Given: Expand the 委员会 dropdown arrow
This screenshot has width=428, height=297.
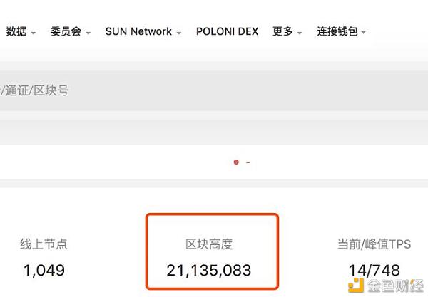Looking at the screenshot, I should pyautogui.click(x=88, y=33).
